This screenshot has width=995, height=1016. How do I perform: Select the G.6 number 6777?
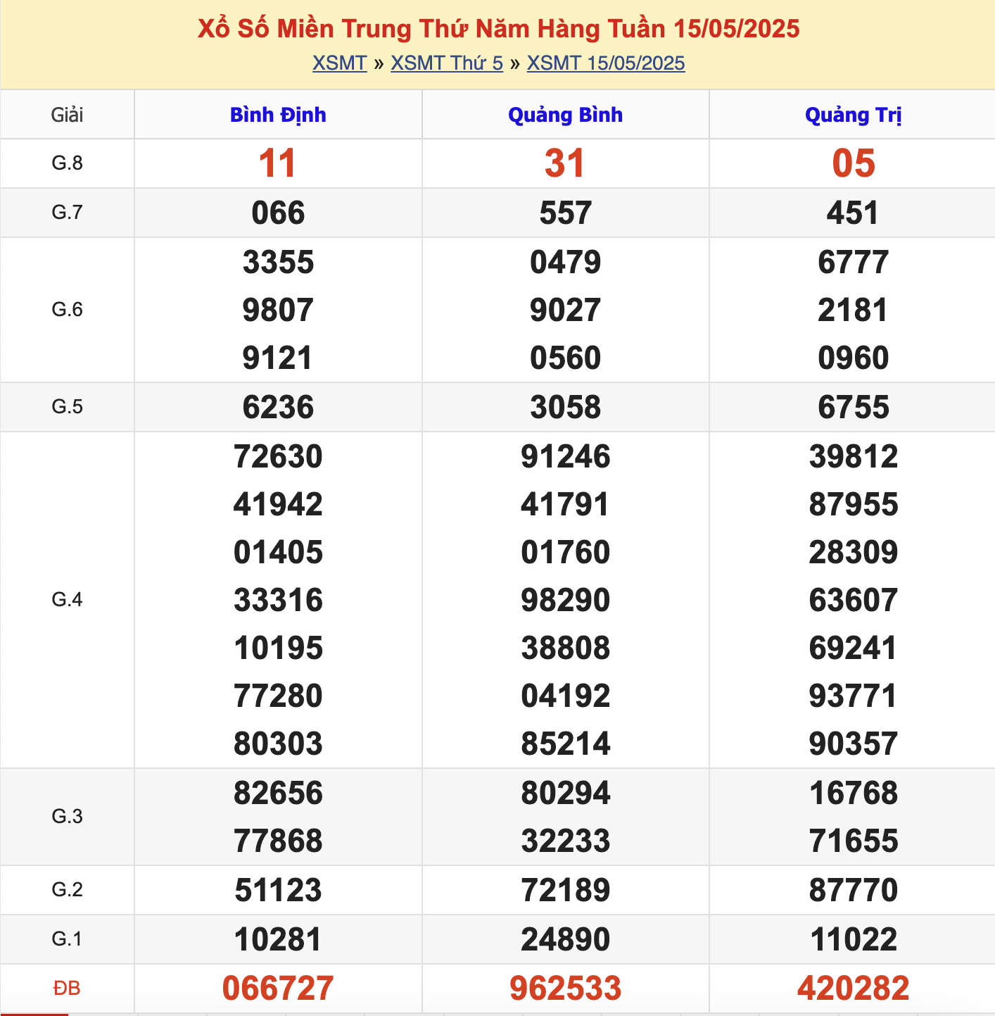coord(854,263)
